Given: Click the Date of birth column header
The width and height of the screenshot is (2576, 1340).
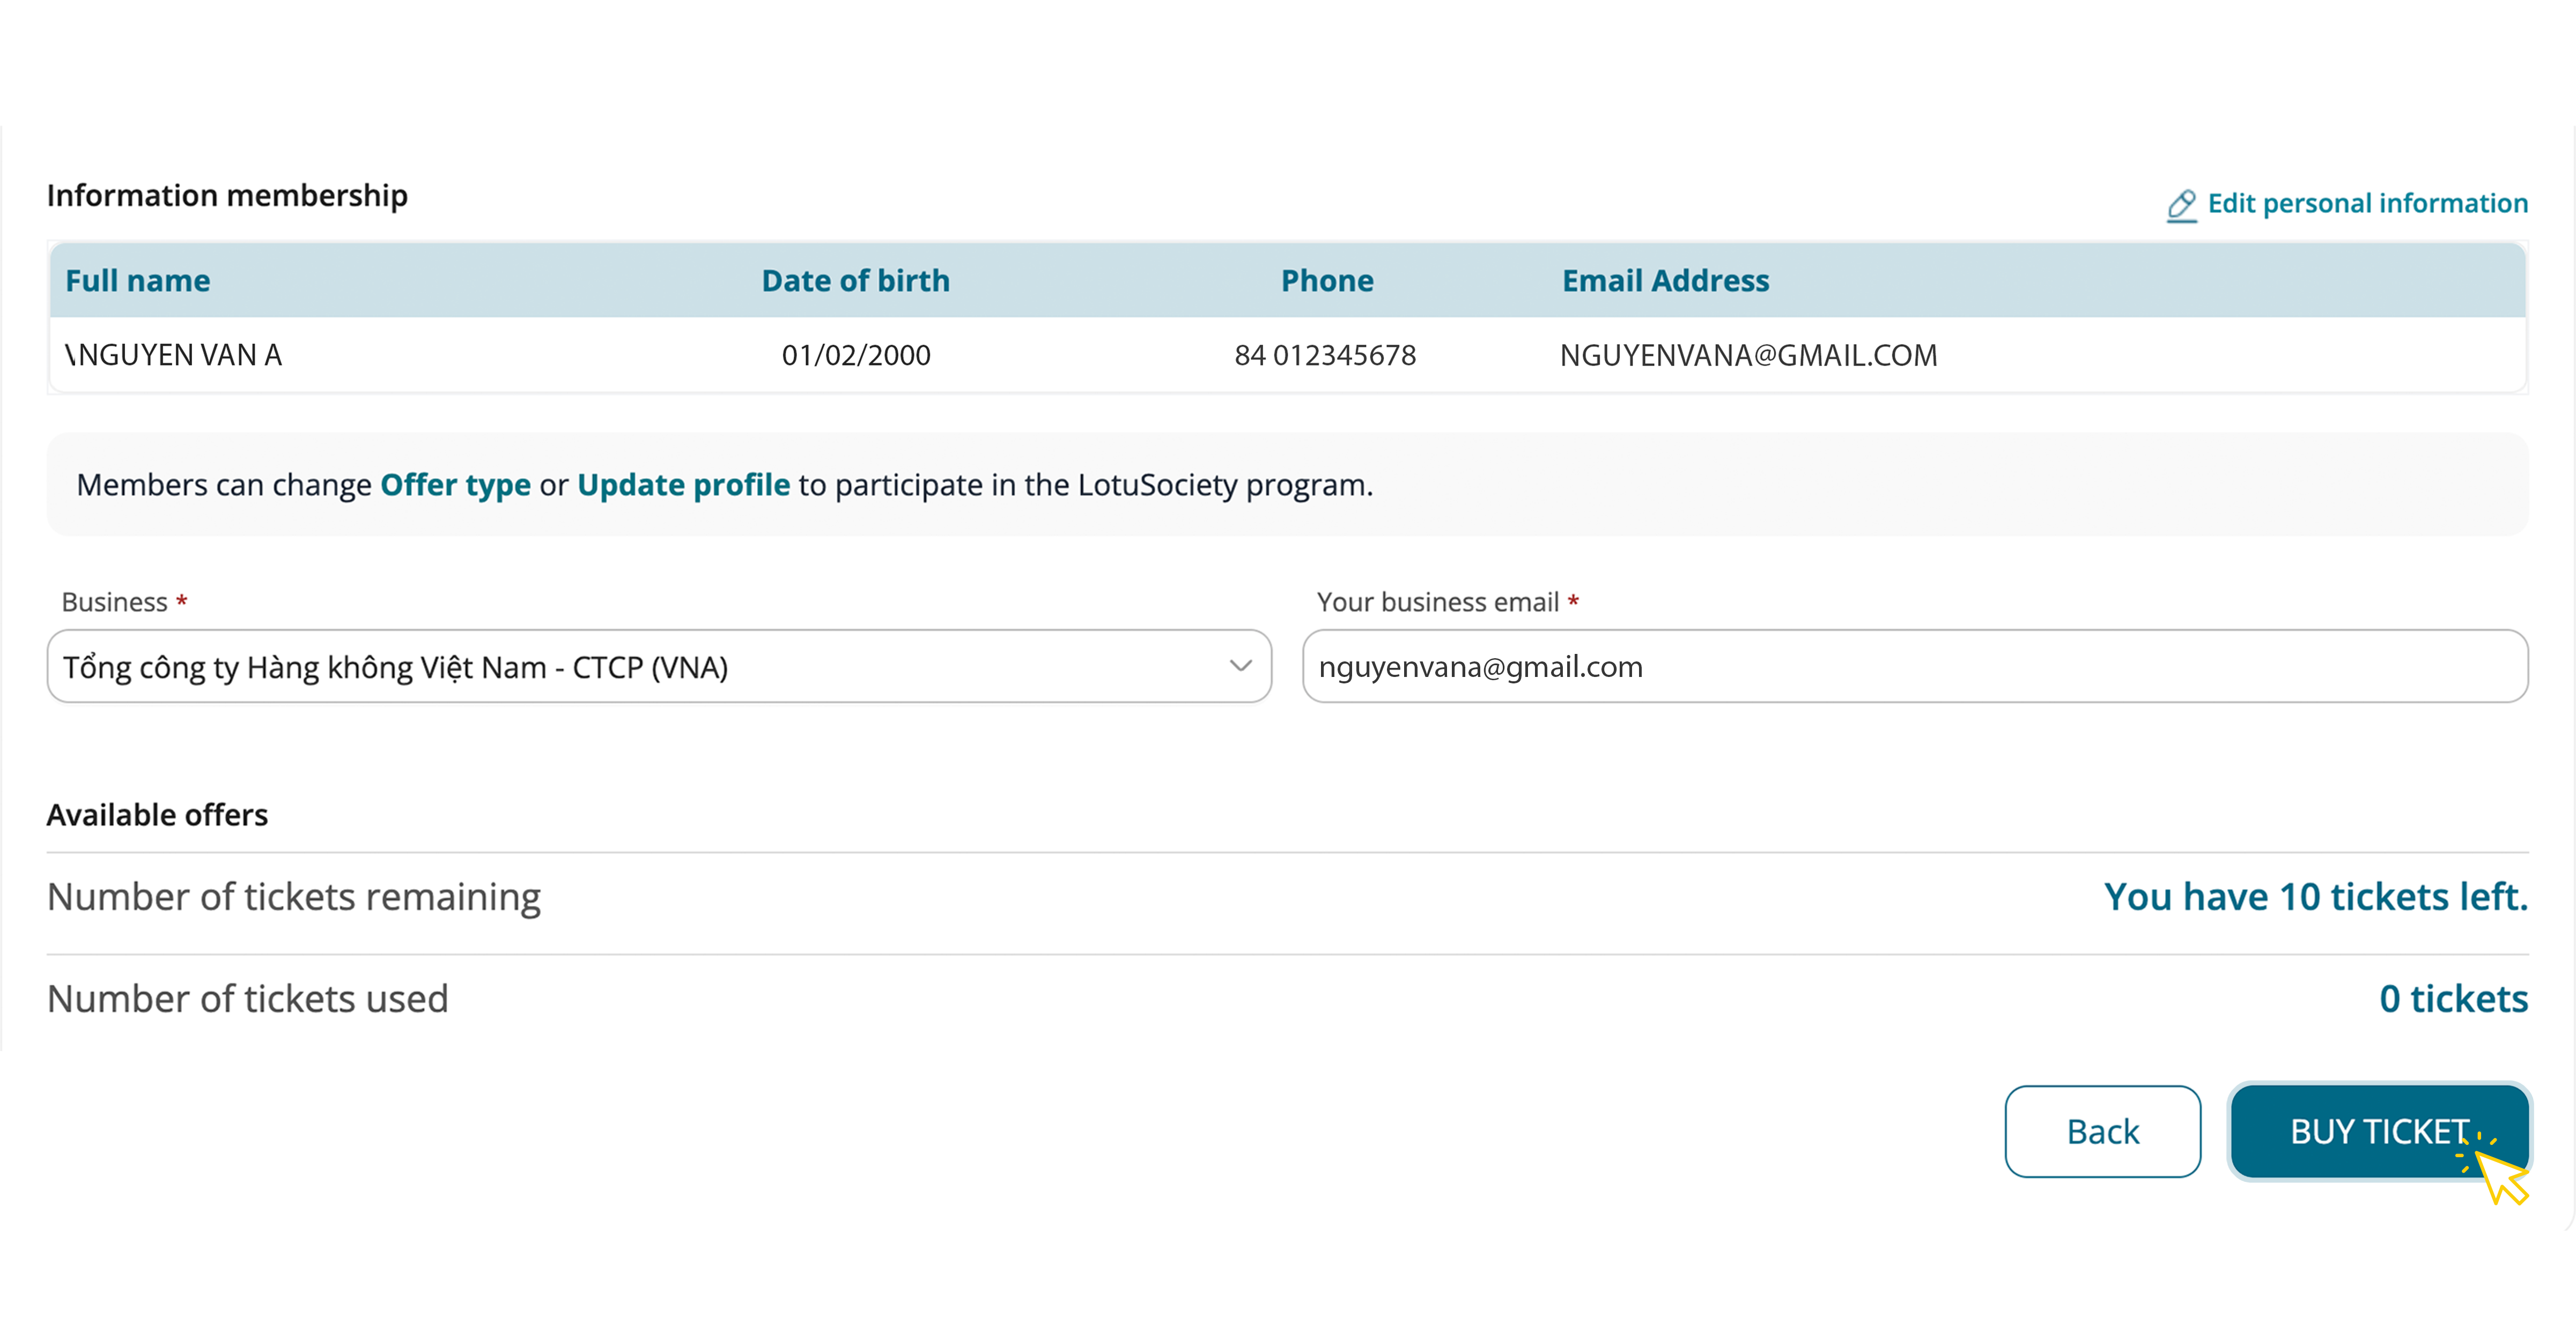Looking at the screenshot, I should (855, 281).
